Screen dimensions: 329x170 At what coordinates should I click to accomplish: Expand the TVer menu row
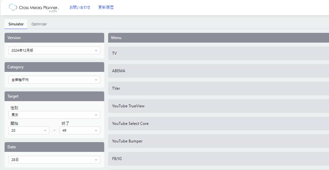point(218,88)
